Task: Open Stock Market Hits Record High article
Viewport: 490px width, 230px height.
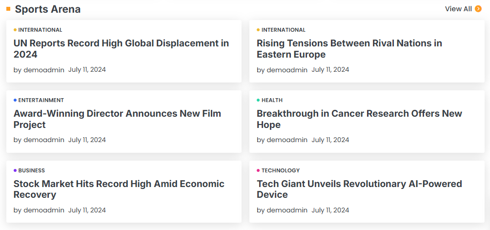Action: pyautogui.click(x=119, y=189)
